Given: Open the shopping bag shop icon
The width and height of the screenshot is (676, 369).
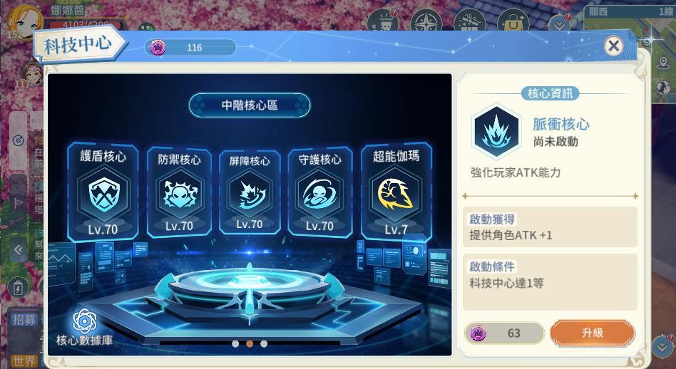Looking at the screenshot, I should point(513,21).
